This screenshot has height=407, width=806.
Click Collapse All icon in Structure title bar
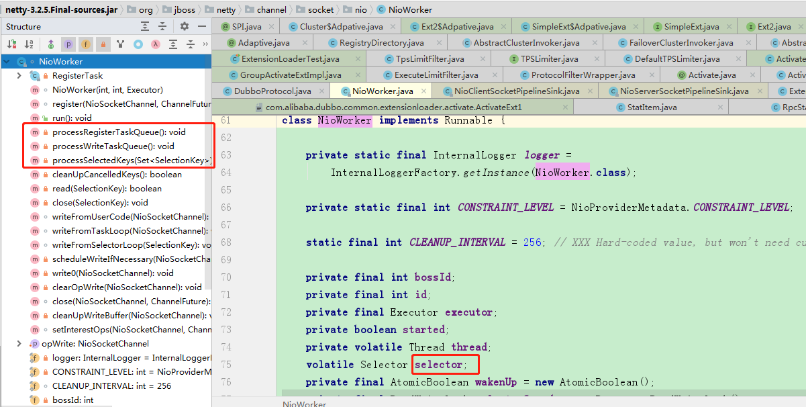tap(163, 26)
